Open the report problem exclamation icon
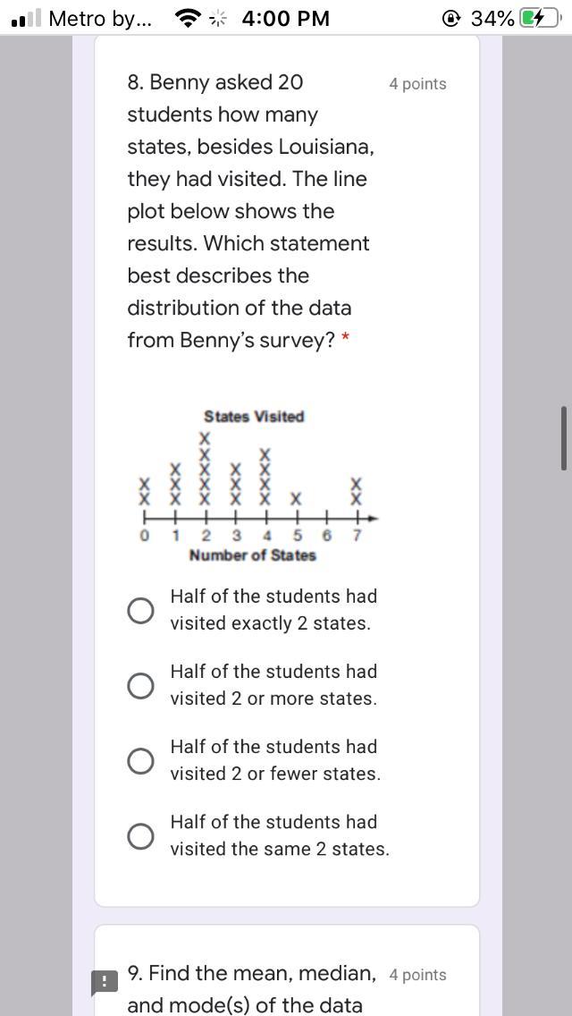Image resolution: width=572 pixels, height=1016 pixels. (x=105, y=983)
